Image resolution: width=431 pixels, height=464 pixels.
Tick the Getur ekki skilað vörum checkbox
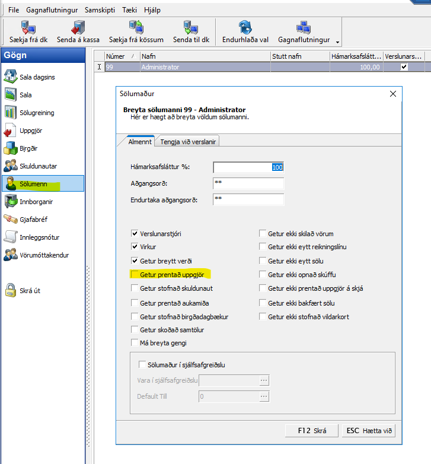[263, 234]
